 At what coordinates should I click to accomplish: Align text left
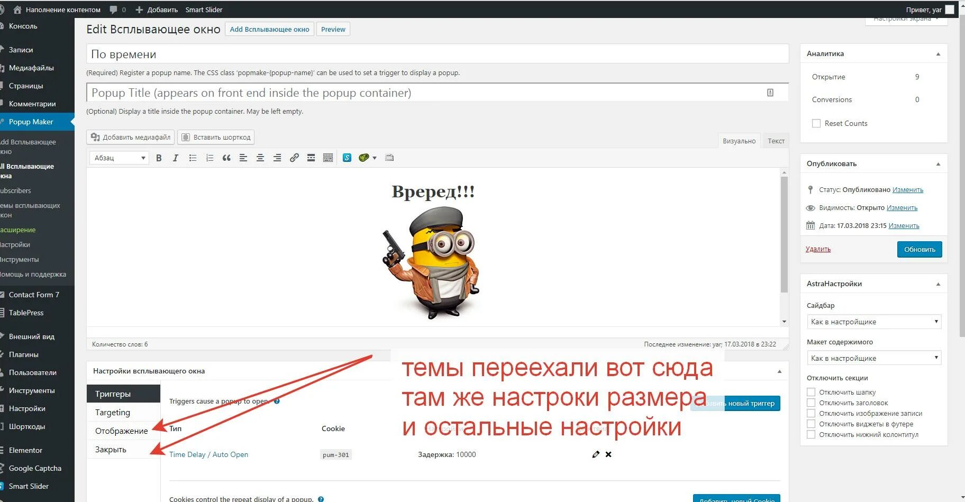[x=243, y=158]
